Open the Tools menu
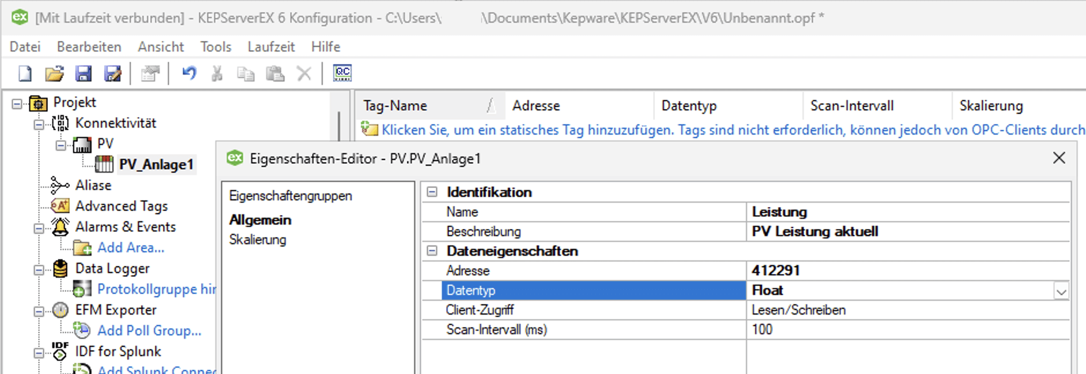 tap(216, 47)
